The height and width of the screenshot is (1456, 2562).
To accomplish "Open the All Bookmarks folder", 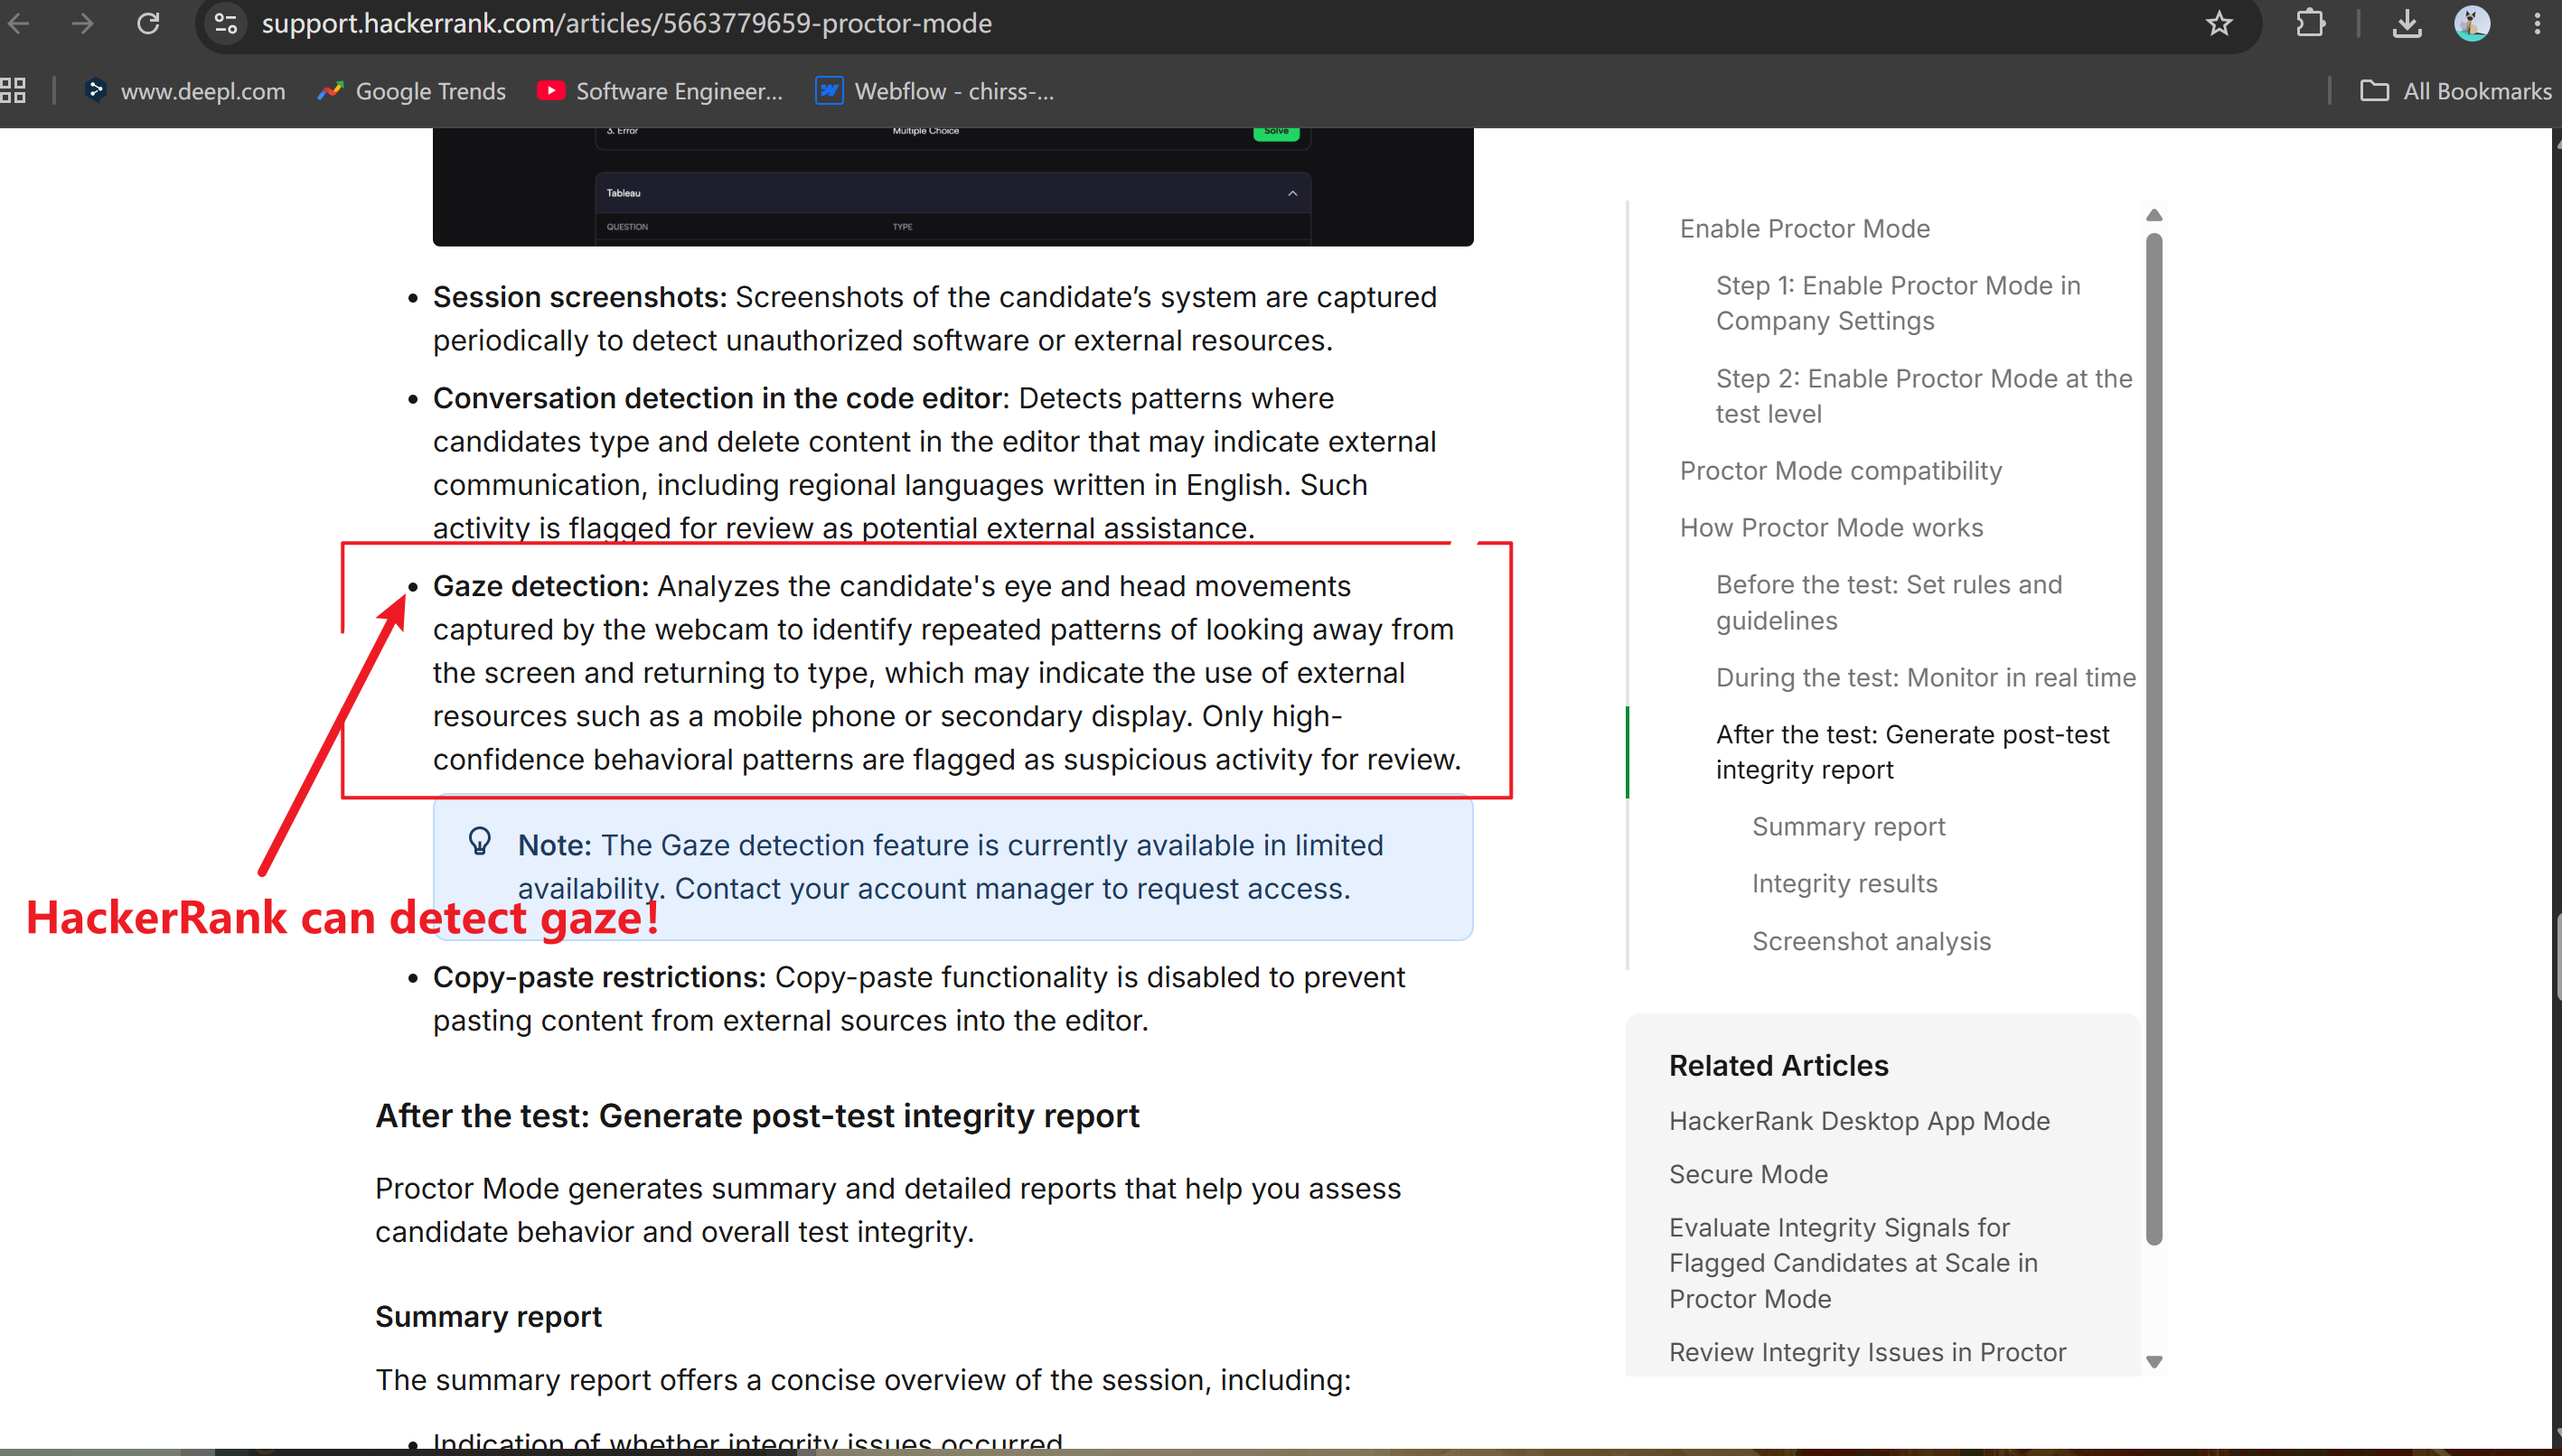I will point(2456,91).
